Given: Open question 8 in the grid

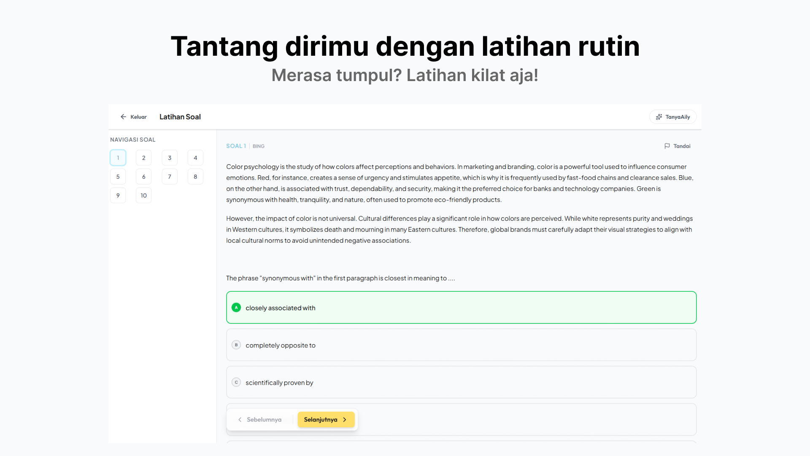Looking at the screenshot, I should click(195, 177).
